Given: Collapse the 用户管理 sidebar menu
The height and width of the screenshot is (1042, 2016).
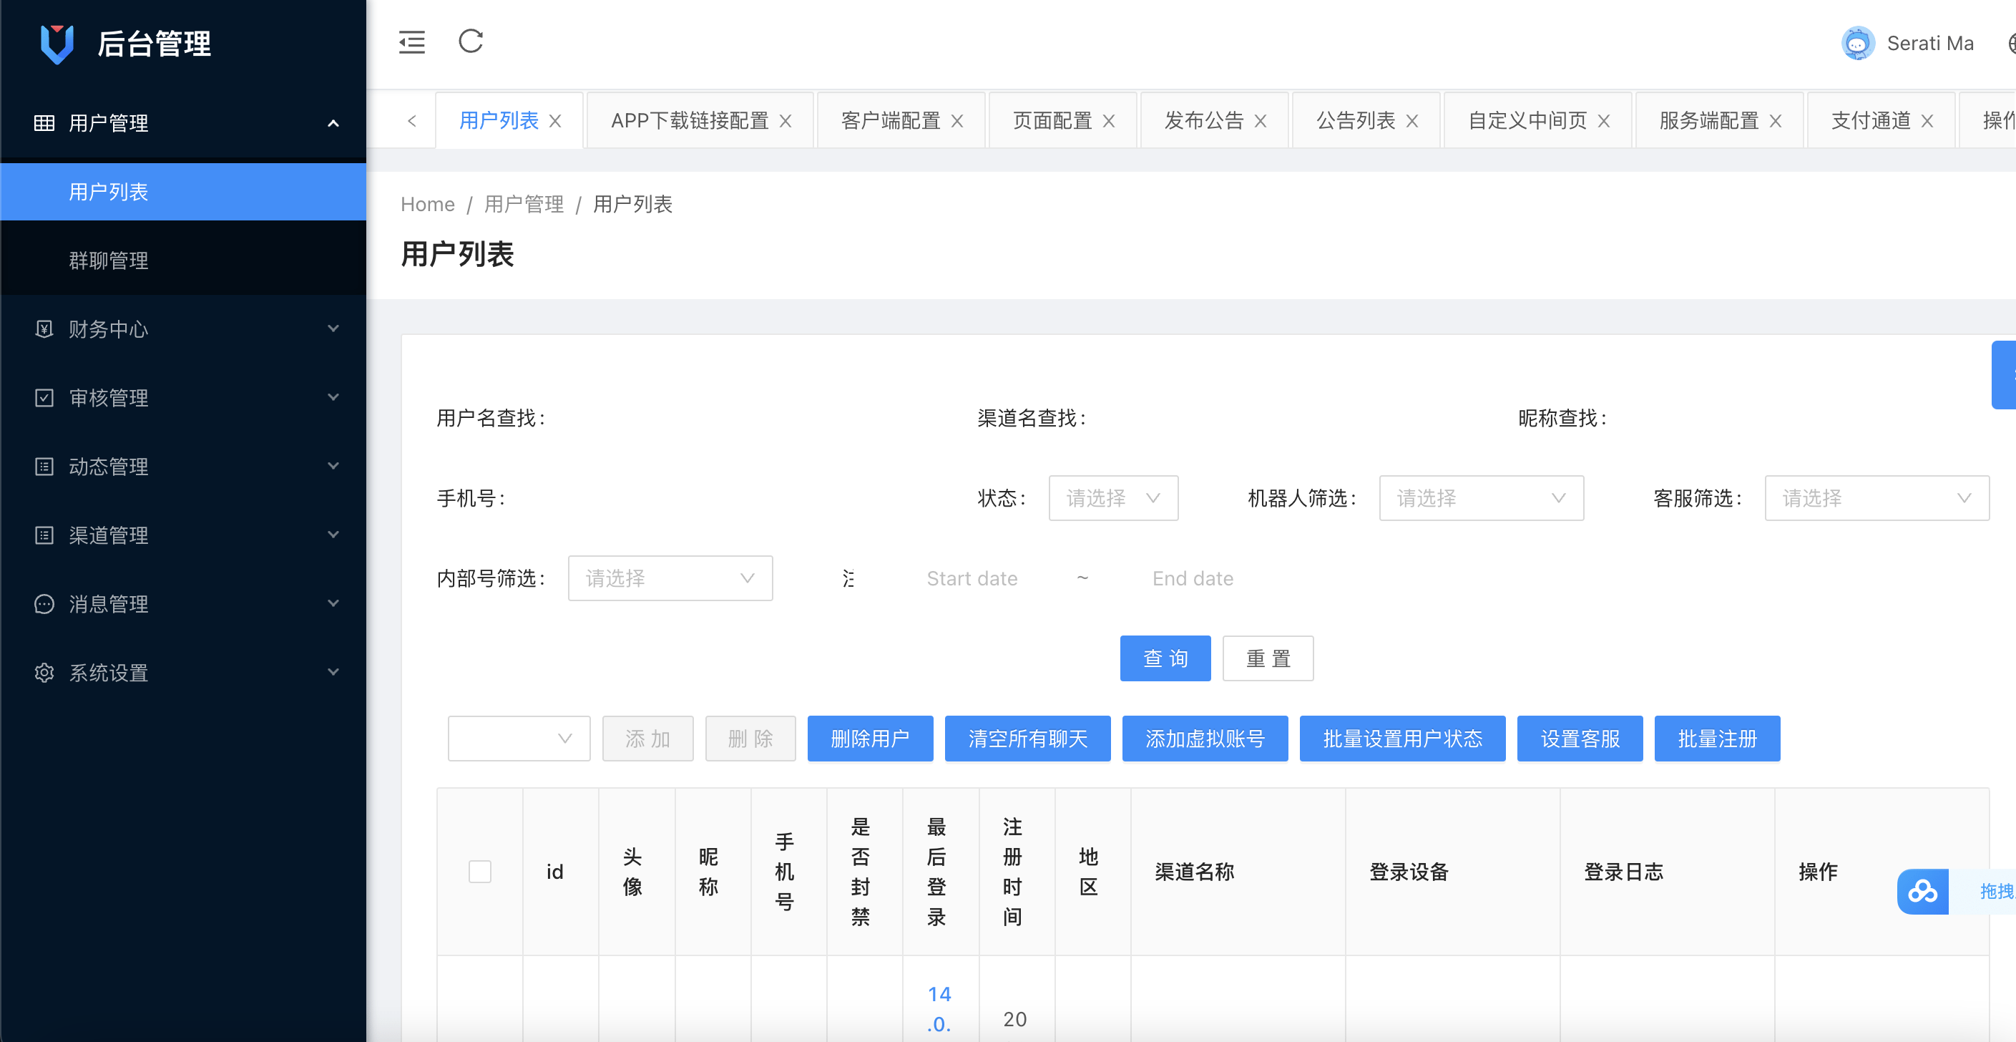Looking at the screenshot, I should coord(183,123).
